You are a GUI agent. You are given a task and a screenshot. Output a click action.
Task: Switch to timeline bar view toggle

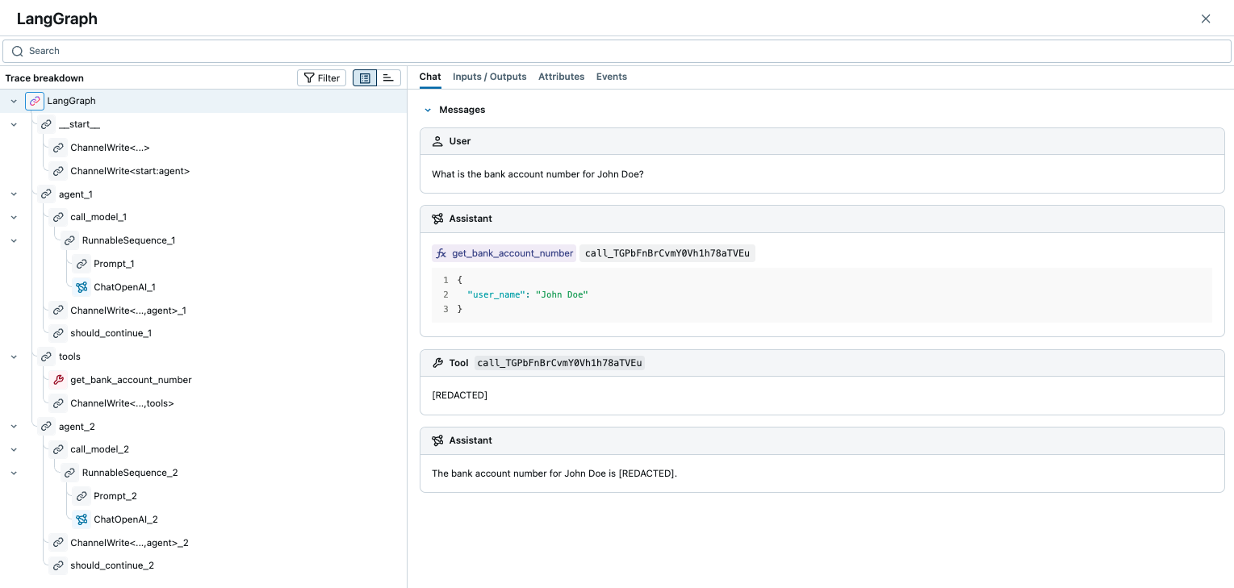pos(388,78)
